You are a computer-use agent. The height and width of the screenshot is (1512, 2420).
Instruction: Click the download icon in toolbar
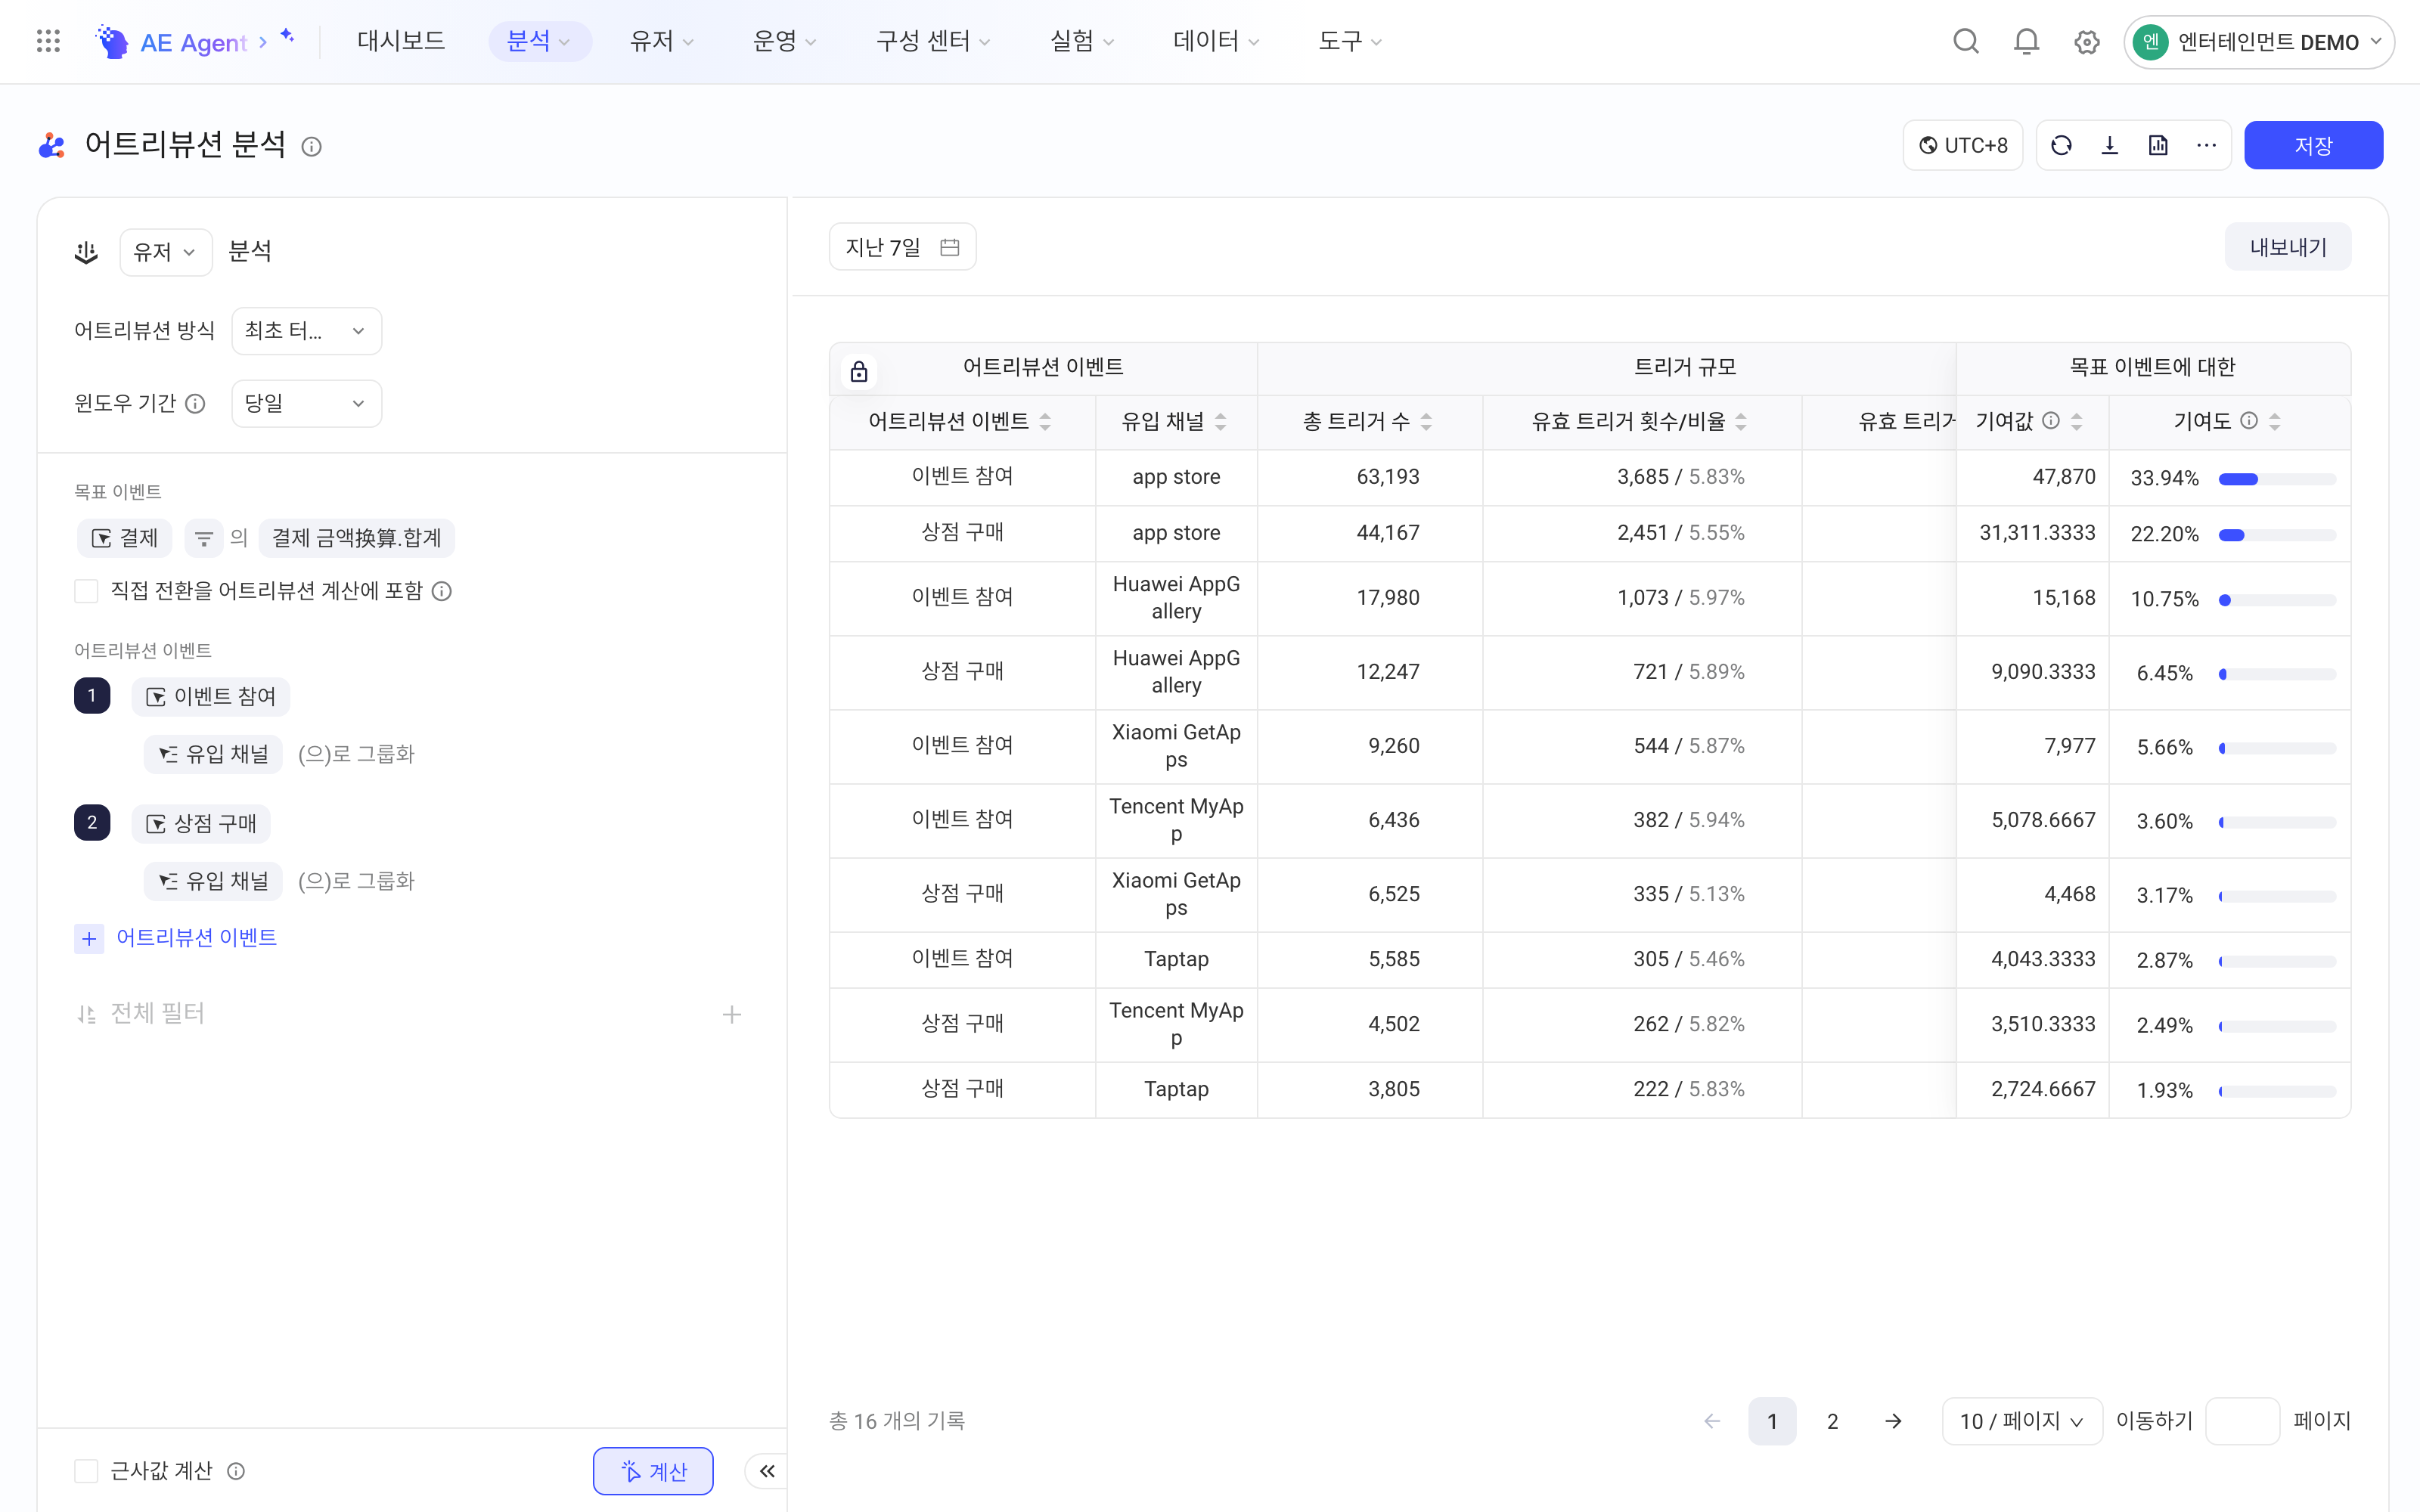[x=2110, y=146]
